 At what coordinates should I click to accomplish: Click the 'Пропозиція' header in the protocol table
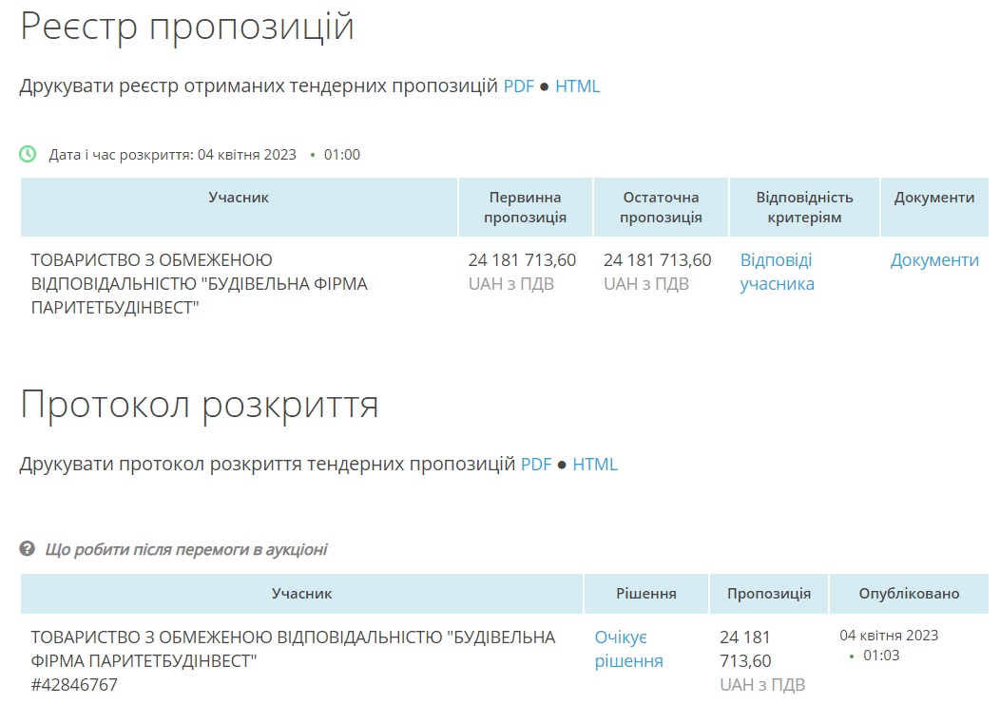click(x=769, y=594)
